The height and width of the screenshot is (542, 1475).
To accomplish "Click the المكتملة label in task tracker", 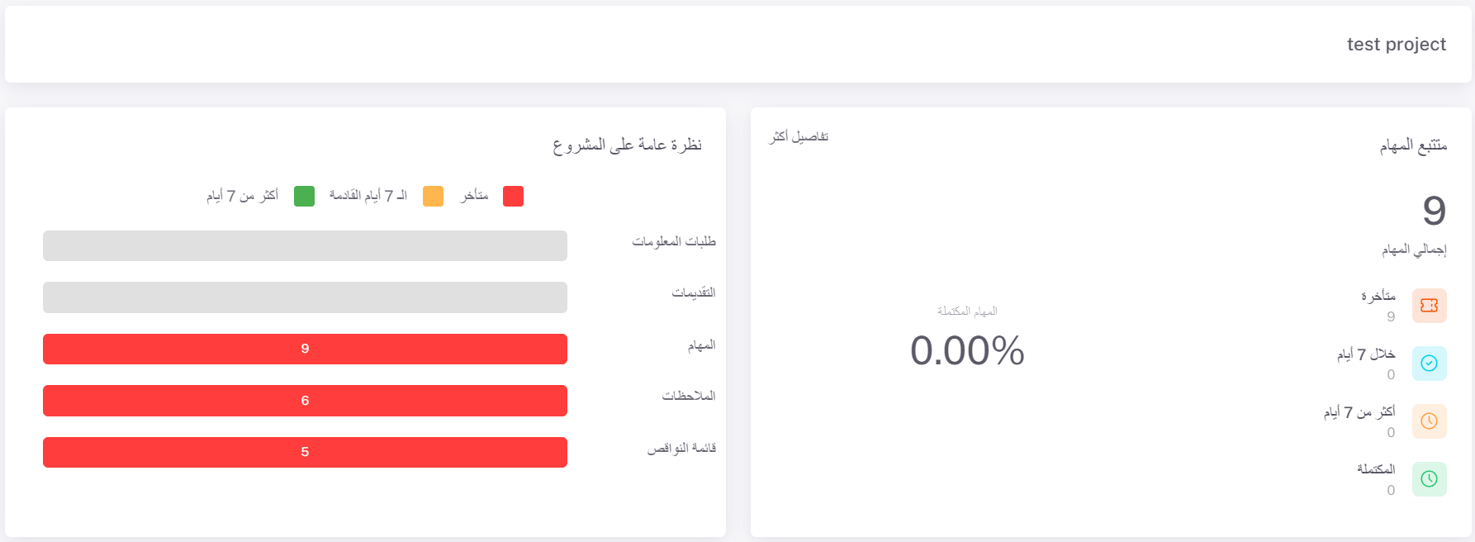I will (x=1375, y=469).
